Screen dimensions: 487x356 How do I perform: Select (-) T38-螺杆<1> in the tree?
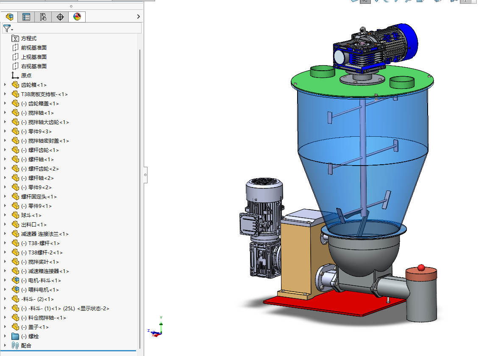(40, 243)
